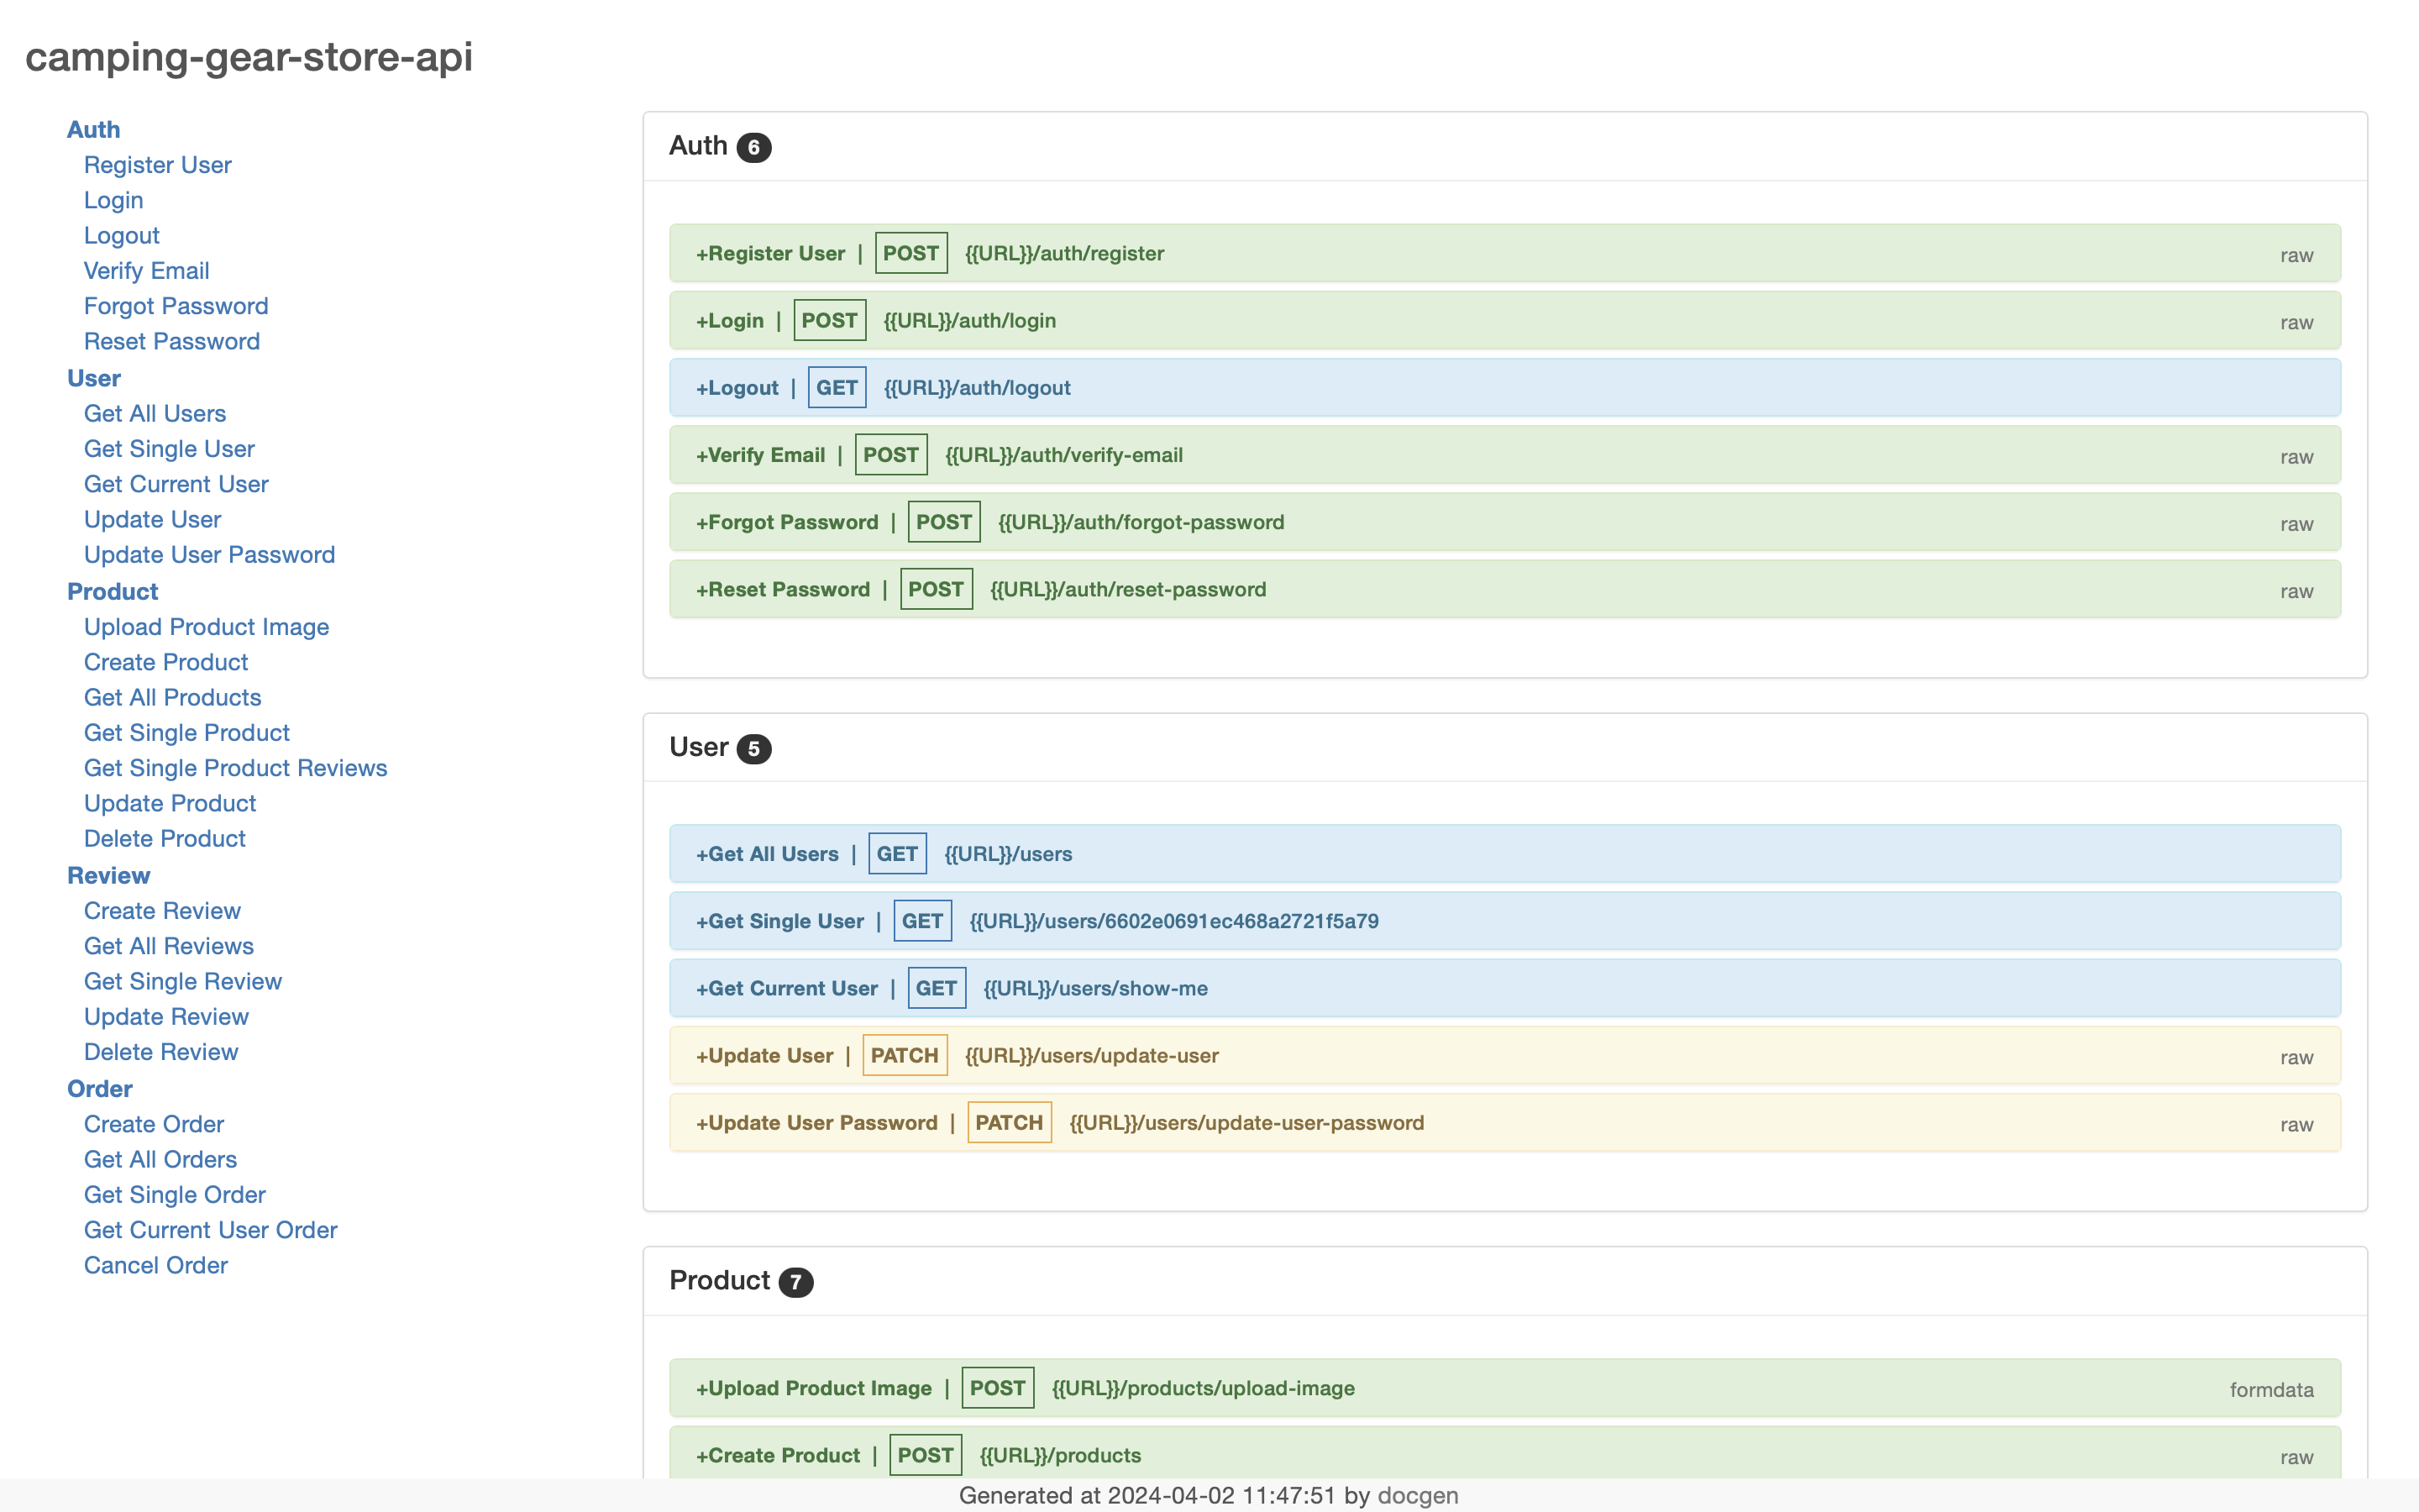
Task: Expand the +Upload Product Image endpoint
Action: click(x=814, y=1388)
